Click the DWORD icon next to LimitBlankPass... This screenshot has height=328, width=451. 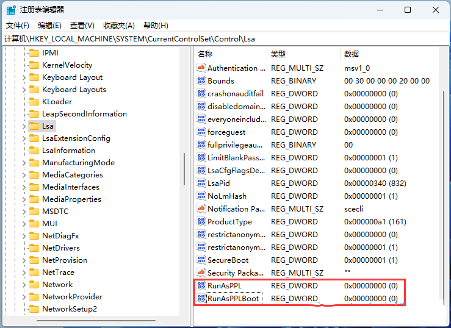201,157
